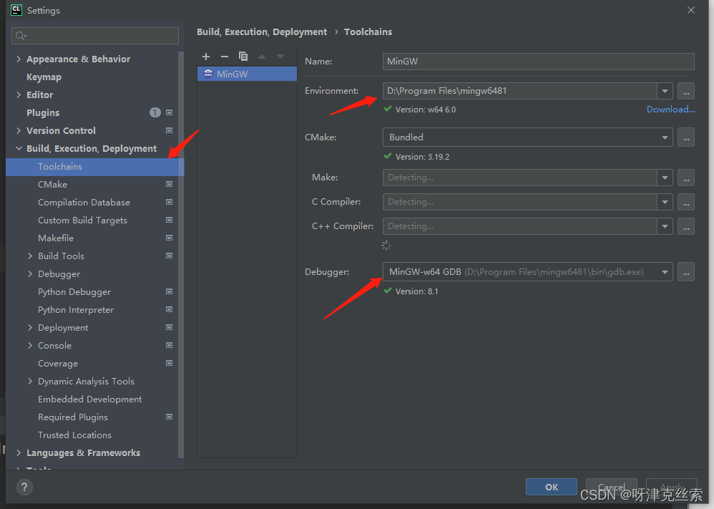The width and height of the screenshot is (714, 509).
Task: Browse for C++ Compiler using ellipsis button
Action: 686,226
